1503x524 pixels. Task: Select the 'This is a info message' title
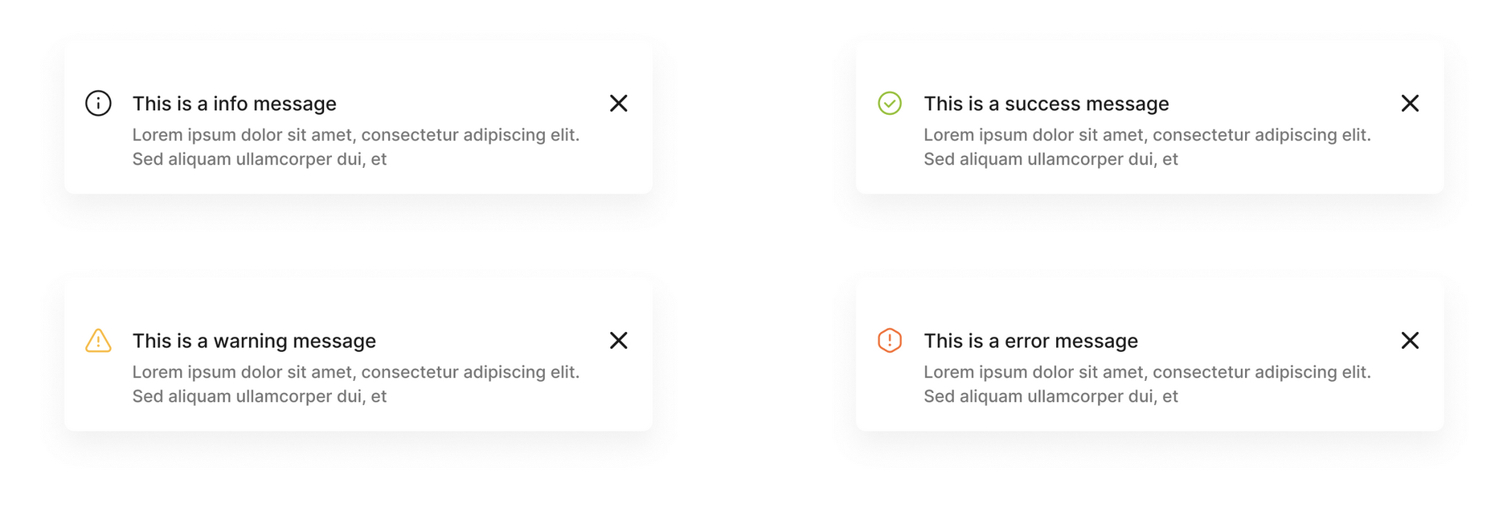235,104
